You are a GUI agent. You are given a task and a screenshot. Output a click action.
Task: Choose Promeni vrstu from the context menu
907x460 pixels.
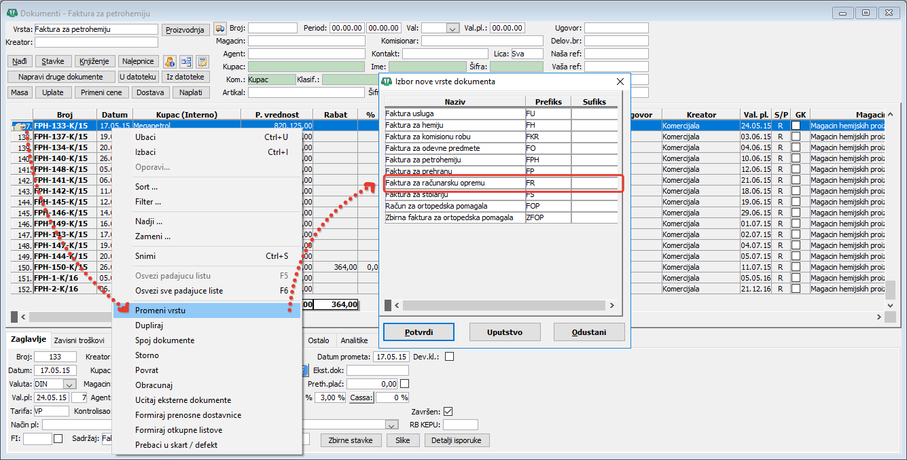pos(160,311)
